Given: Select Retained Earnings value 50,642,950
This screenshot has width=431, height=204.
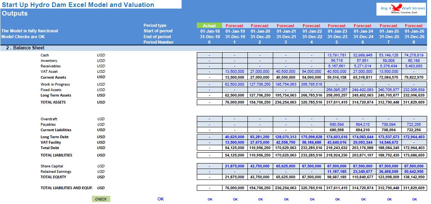Looking at the screenshot, I should tap(414, 172).
